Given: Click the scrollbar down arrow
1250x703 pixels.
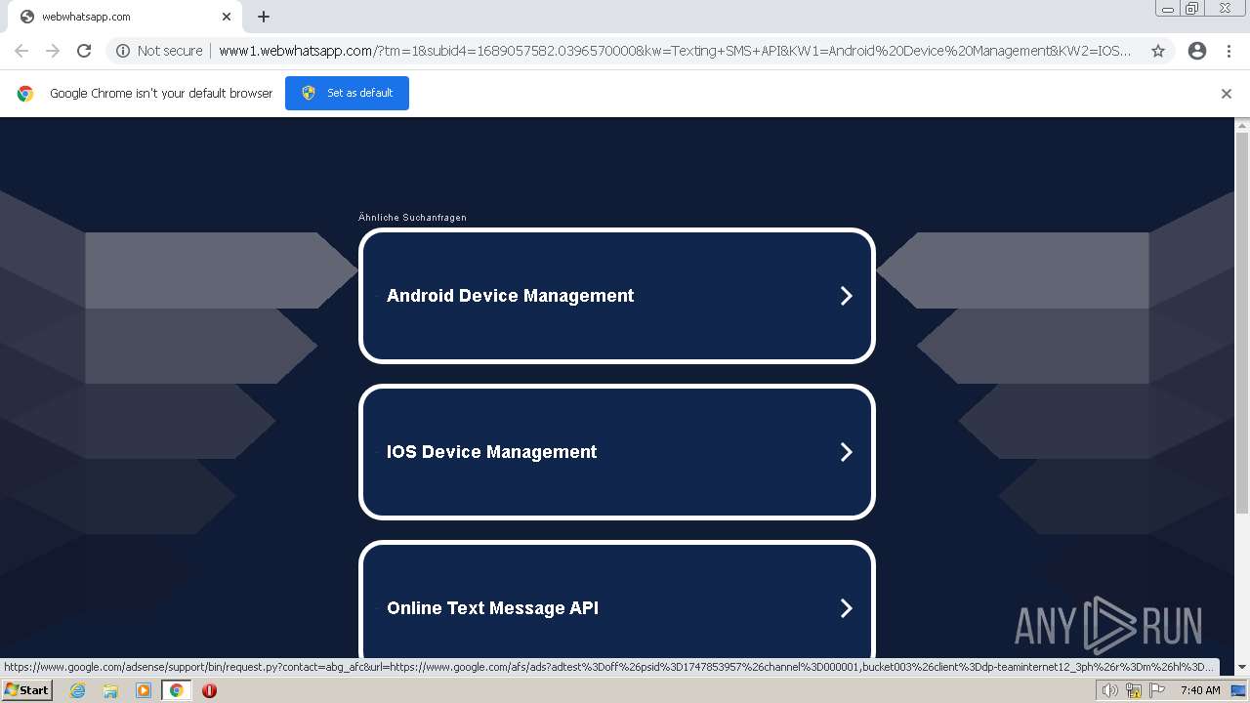Looking at the screenshot, I should (1242, 667).
